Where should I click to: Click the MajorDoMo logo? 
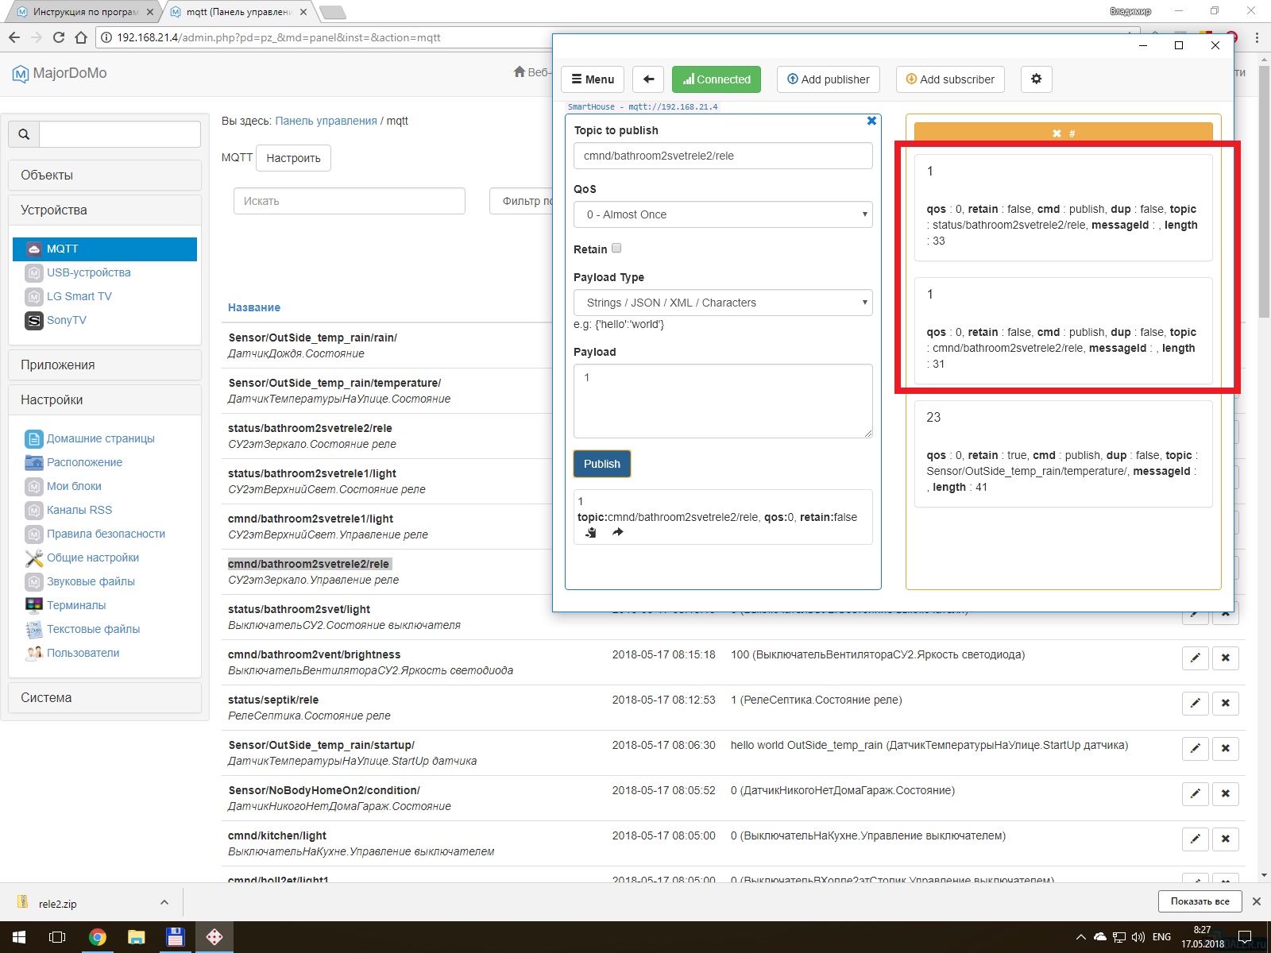(60, 73)
